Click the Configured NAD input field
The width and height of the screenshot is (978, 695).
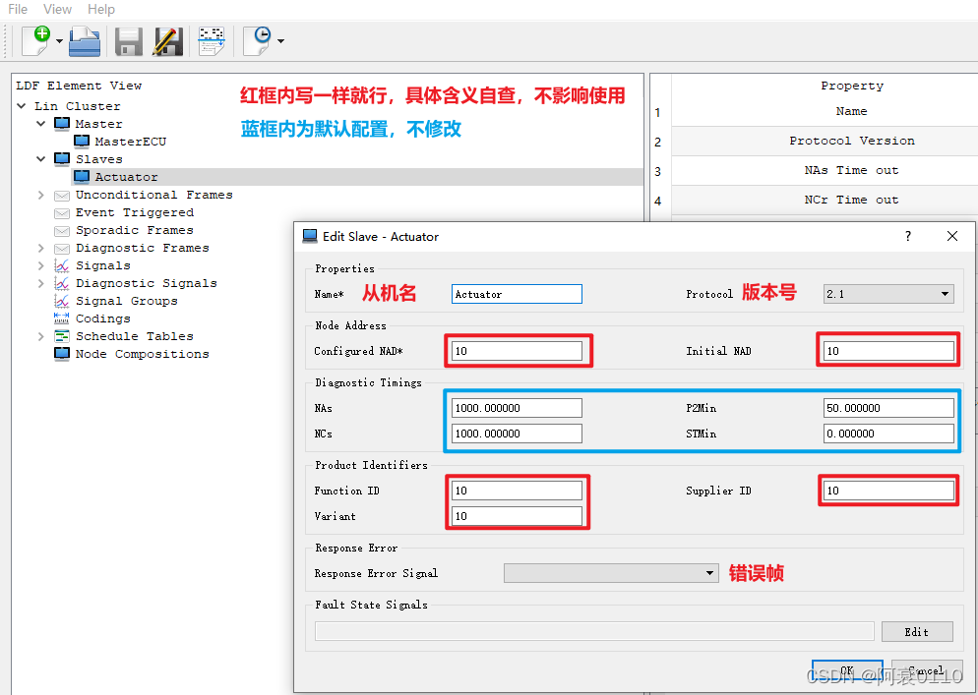click(x=517, y=351)
